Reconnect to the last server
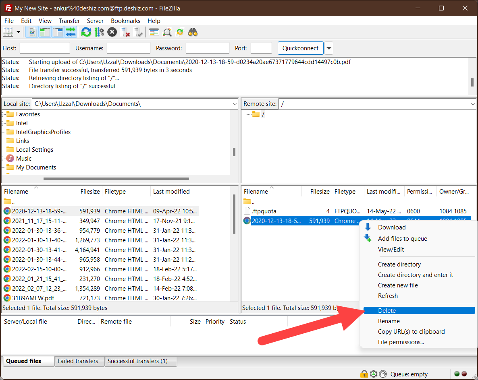478x380 pixels. click(x=138, y=32)
